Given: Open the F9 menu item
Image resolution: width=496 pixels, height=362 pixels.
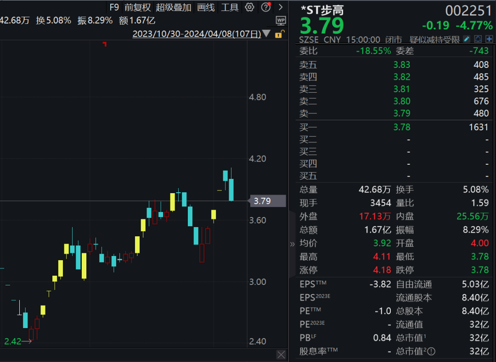Looking at the screenshot, I should [114, 7].
